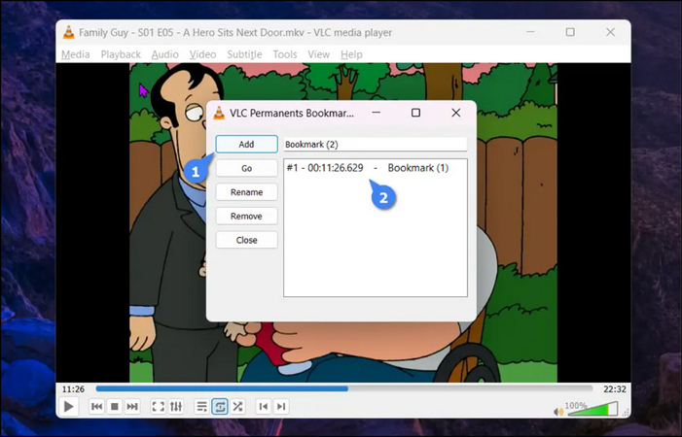
Task: Click VLC cone icon in bookmarks dialog
Action: 219,113
